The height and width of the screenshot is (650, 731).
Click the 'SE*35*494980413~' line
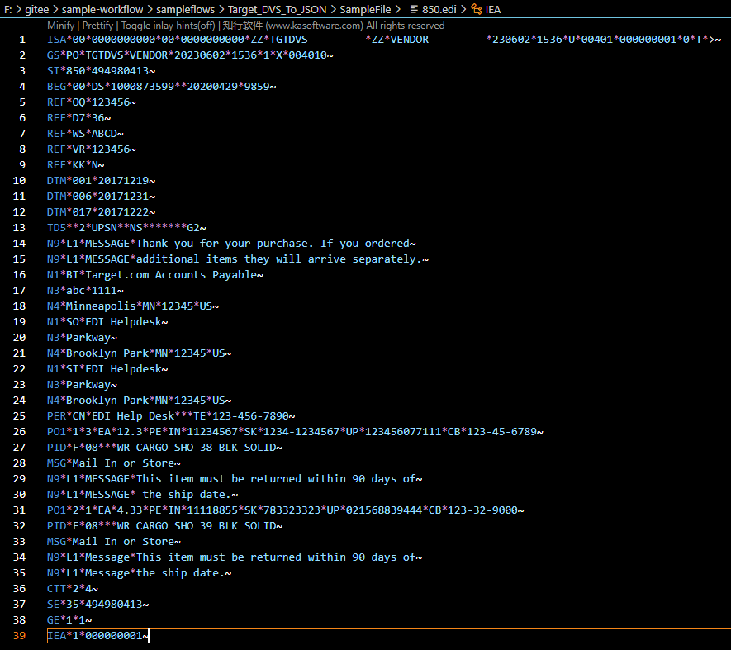click(x=98, y=605)
